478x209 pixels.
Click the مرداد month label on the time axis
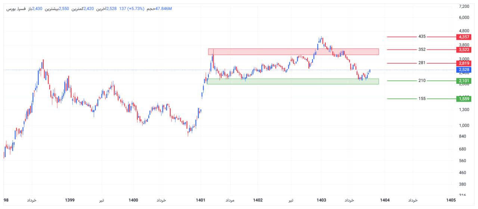click(x=229, y=200)
